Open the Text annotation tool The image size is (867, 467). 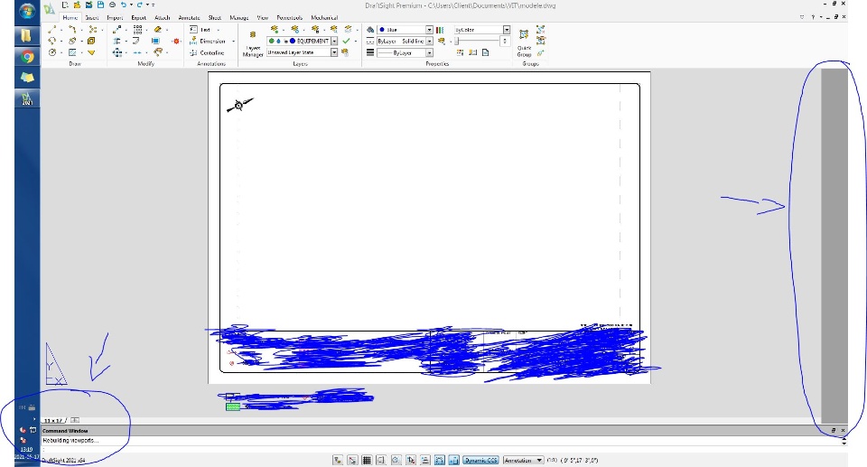(x=200, y=29)
